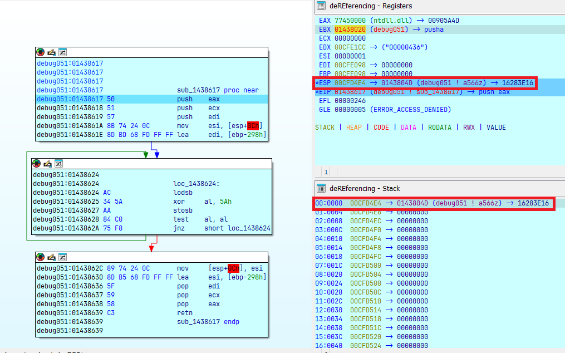Screen dimensions: 565x353
Task: Select tab 1 below the registers view
Action: click(x=326, y=172)
